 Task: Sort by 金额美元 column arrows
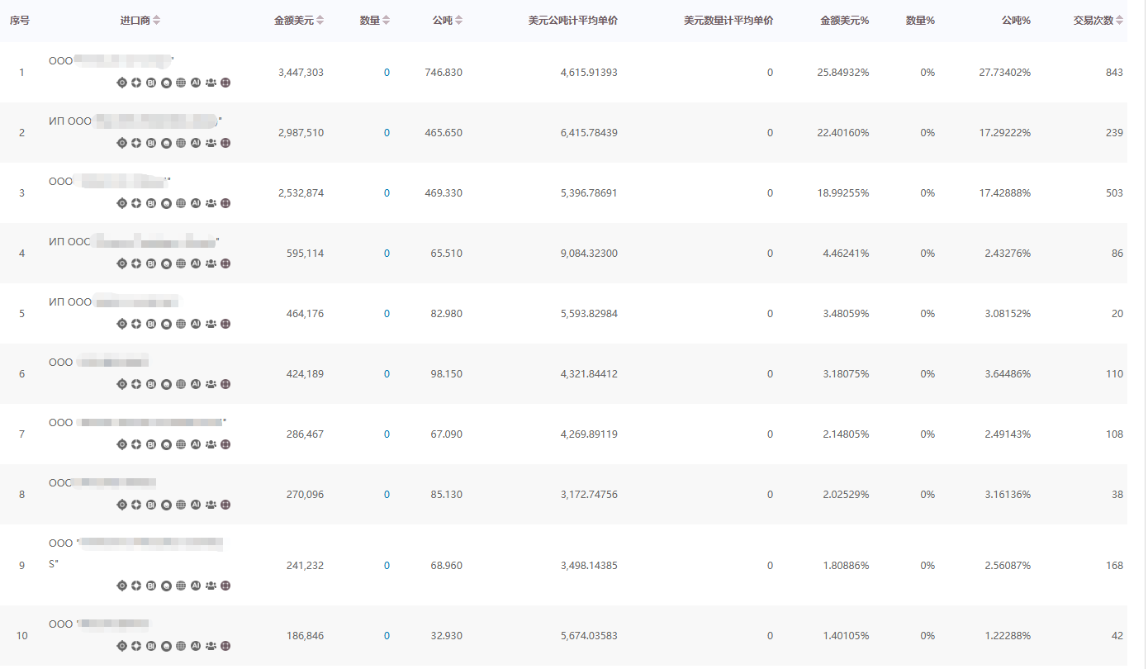[x=320, y=21]
